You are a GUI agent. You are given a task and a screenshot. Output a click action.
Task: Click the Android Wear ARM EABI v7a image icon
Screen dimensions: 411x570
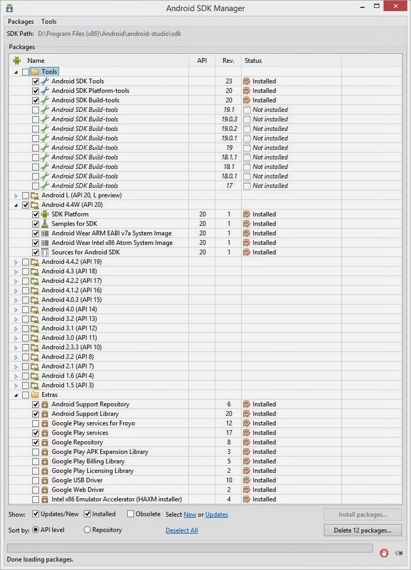click(x=45, y=233)
